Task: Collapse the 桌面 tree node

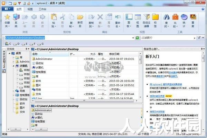Action: pos(9,53)
